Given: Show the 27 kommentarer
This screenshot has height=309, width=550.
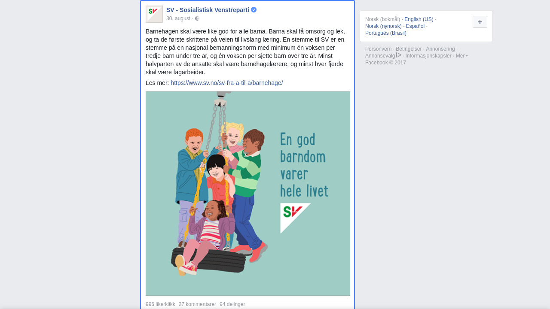Looking at the screenshot, I should coord(197,304).
